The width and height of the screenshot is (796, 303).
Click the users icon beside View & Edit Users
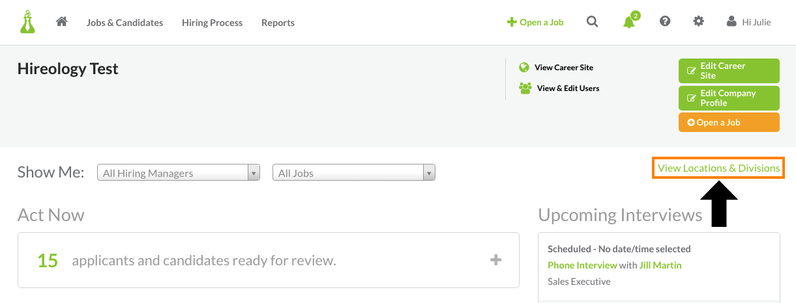tap(525, 88)
